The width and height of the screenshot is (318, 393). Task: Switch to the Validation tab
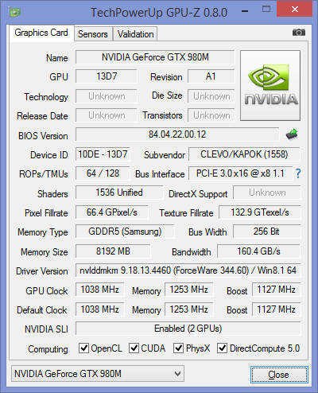[135, 34]
